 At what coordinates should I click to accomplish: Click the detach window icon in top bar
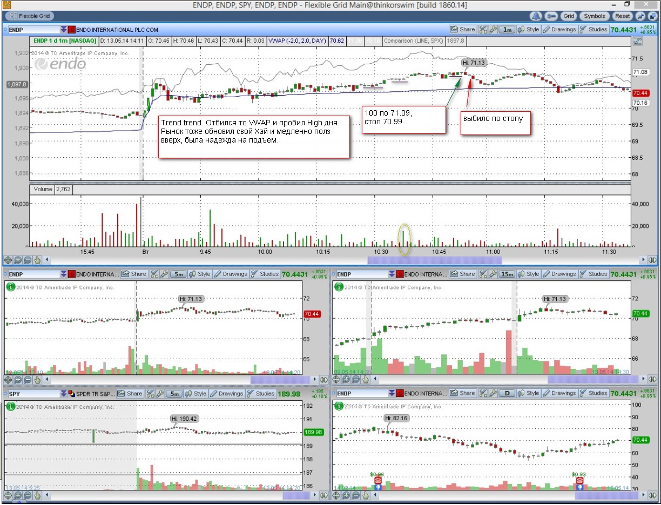coord(652,16)
